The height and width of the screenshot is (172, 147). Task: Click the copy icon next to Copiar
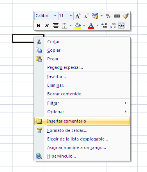(39, 50)
